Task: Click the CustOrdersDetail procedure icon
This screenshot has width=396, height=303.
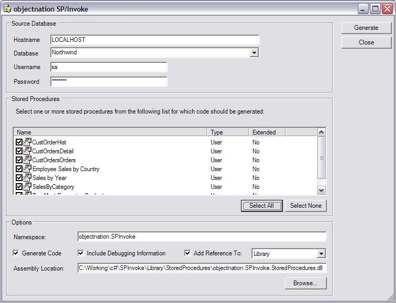Action: (27, 151)
